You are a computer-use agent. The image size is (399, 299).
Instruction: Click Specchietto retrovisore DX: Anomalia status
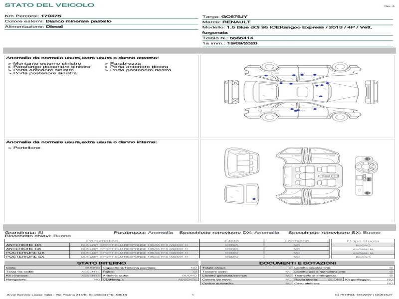point(229,233)
